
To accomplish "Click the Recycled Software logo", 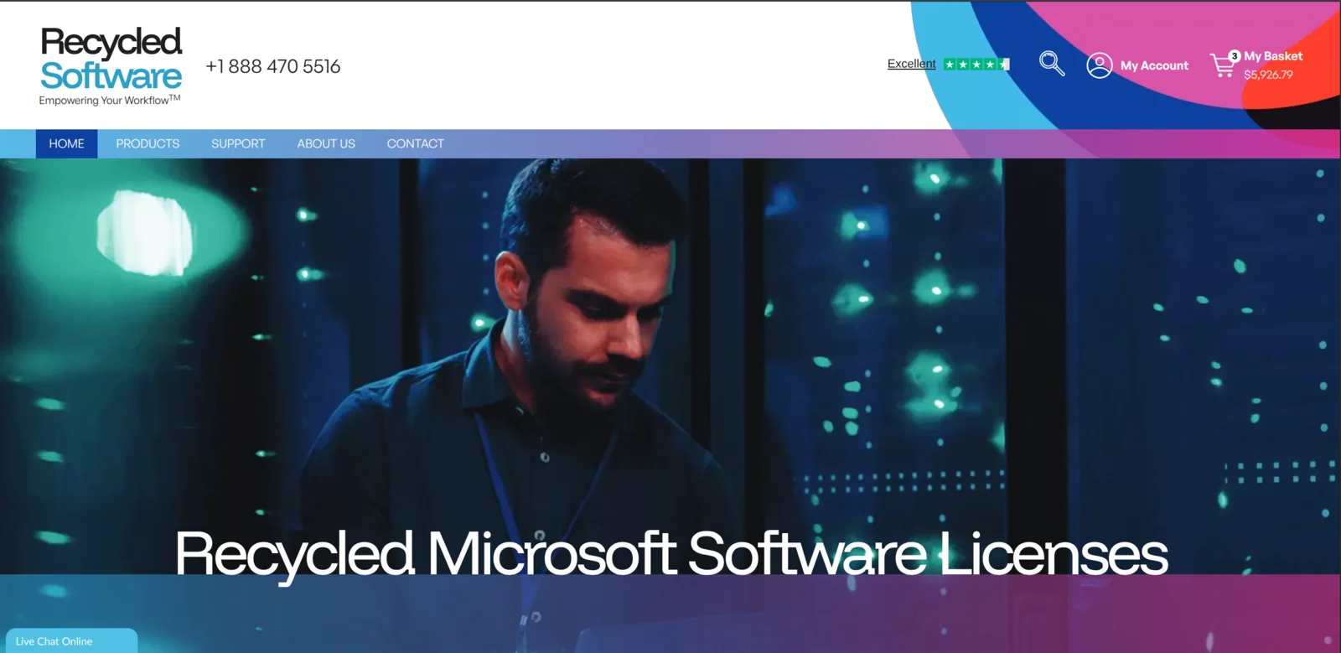I will tap(111, 59).
